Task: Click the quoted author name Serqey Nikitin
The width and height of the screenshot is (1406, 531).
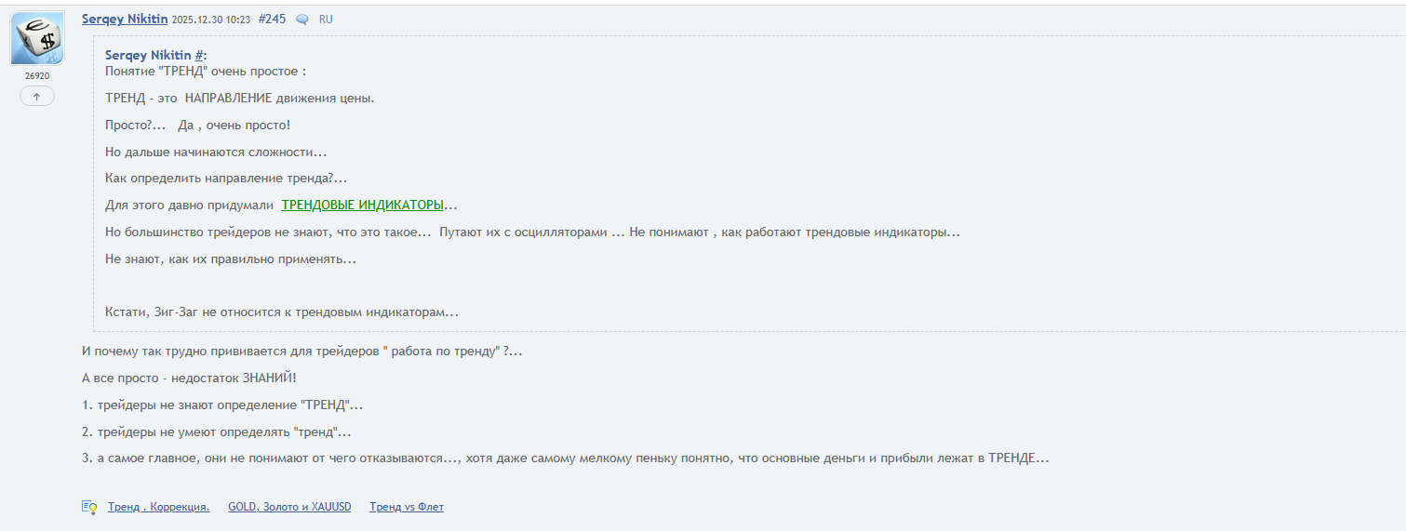Action: pos(148,55)
